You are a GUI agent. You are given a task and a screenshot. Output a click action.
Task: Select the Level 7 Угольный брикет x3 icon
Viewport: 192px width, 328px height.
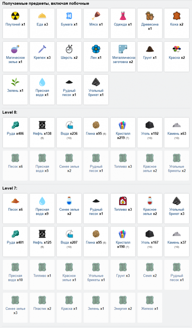tap(177, 201)
